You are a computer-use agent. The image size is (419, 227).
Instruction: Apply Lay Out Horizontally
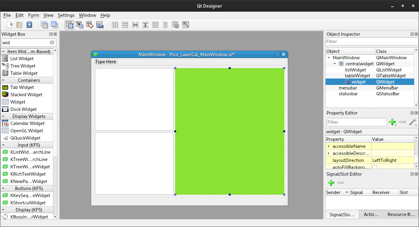[115, 25]
